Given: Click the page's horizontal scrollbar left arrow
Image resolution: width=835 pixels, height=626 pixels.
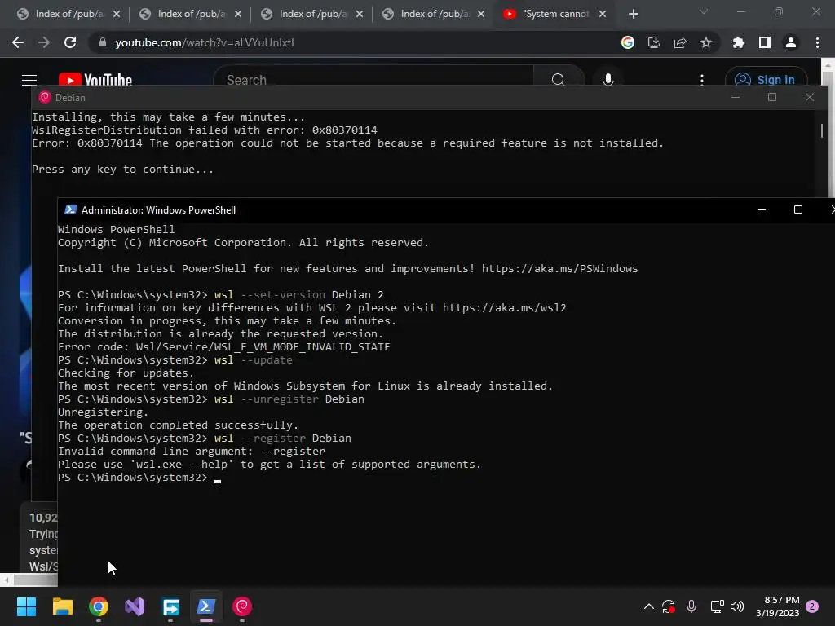Looking at the screenshot, I should click(x=7, y=580).
